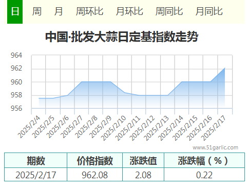Switch to the 月 monthly tab
Screen dimensions: 248x186
pos(59,12)
